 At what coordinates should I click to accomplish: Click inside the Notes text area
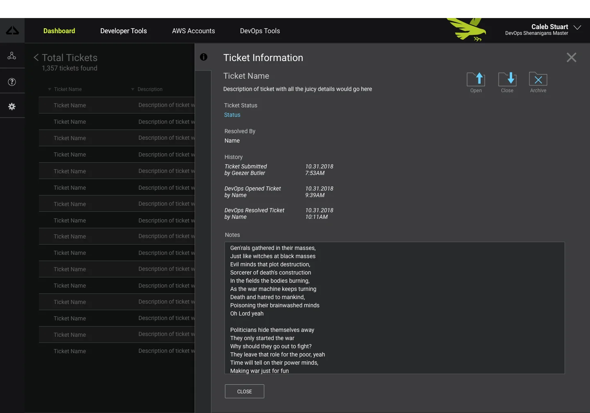[x=395, y=308]
